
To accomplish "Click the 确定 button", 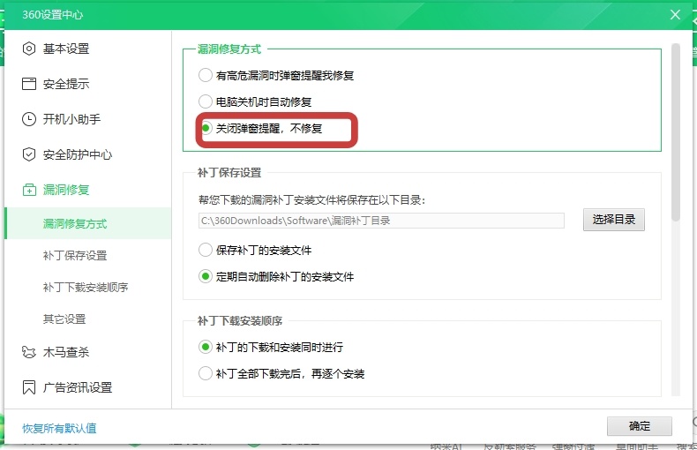I will click(640, 426).
